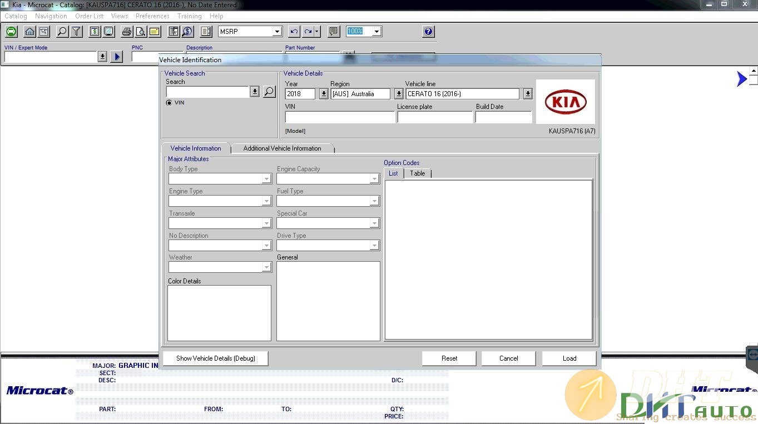Viewport: 758px width, 424px height.
Task: Switch to the Vehicle Information tab
Action: (x=196, y=148)
